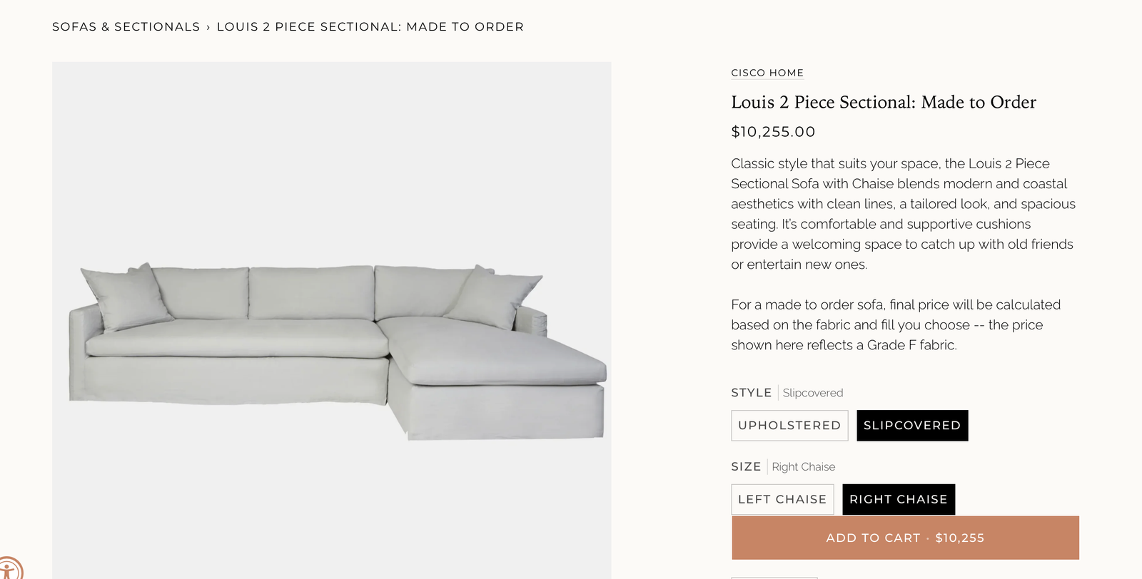
Task: Choose the Slipcovered style option
Action: click(912, 426)
